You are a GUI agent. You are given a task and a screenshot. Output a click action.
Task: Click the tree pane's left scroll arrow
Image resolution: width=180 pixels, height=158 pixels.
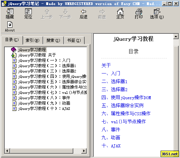point(7,151)
